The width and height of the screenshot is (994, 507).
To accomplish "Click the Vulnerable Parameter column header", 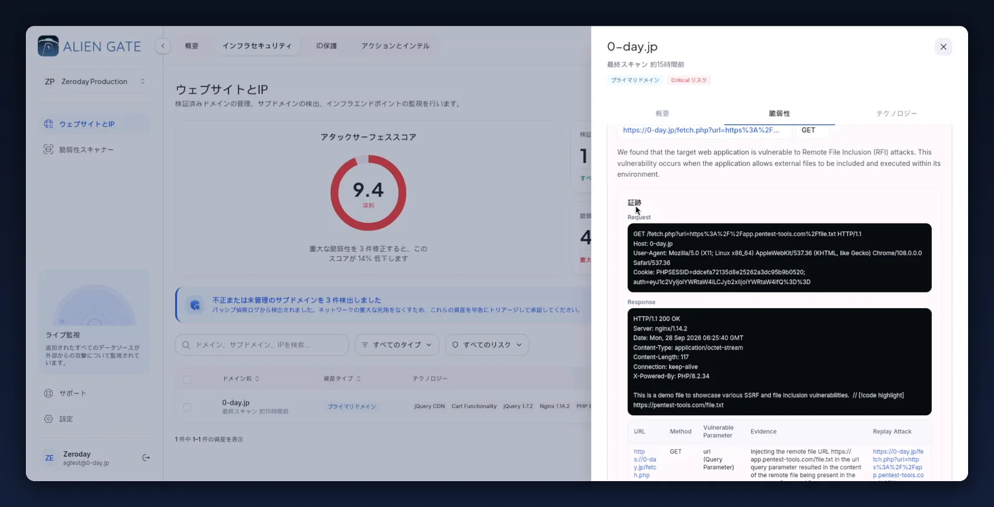I will tap(718, 432).
